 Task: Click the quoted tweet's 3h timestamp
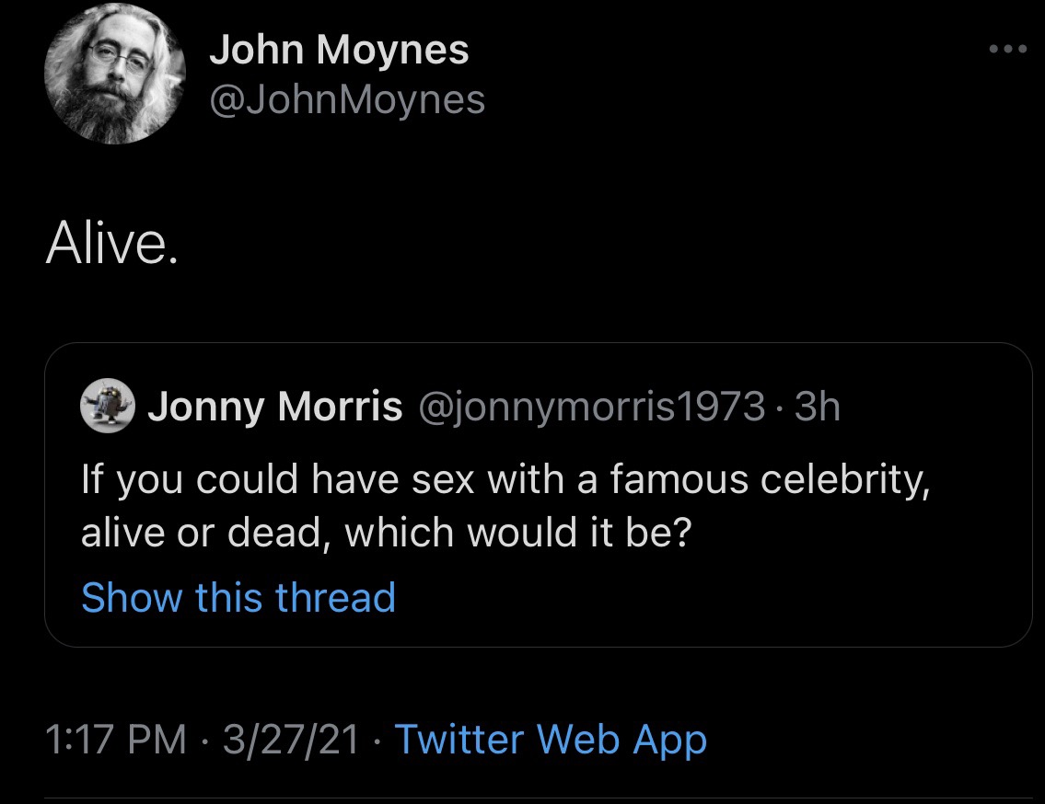point(818,407)
